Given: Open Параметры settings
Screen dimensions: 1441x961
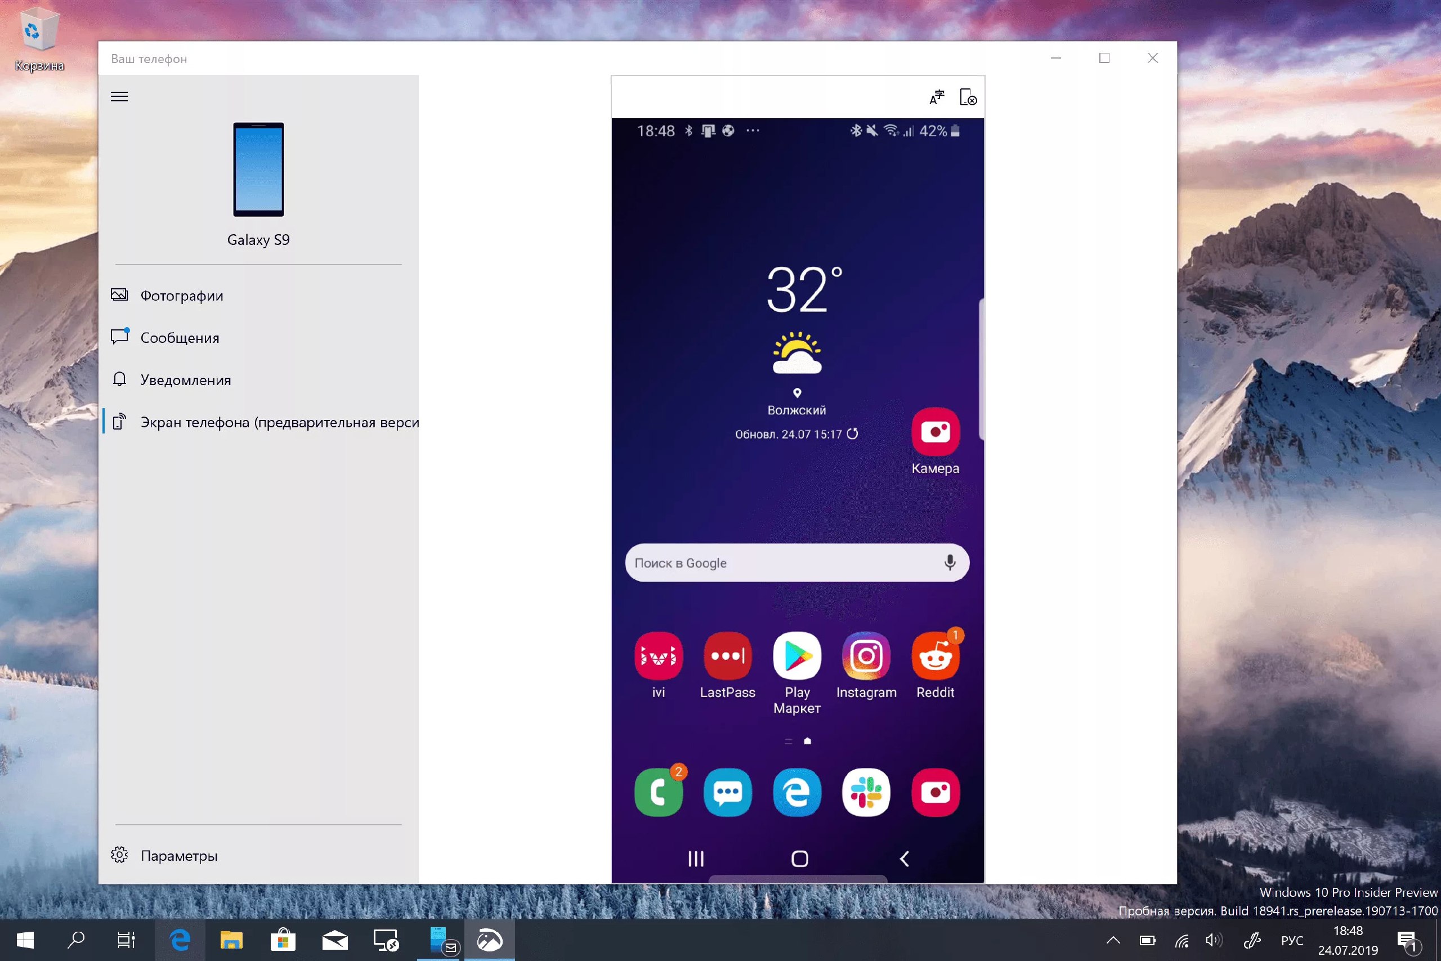Looking at the screenshot, I should point(178,856).
